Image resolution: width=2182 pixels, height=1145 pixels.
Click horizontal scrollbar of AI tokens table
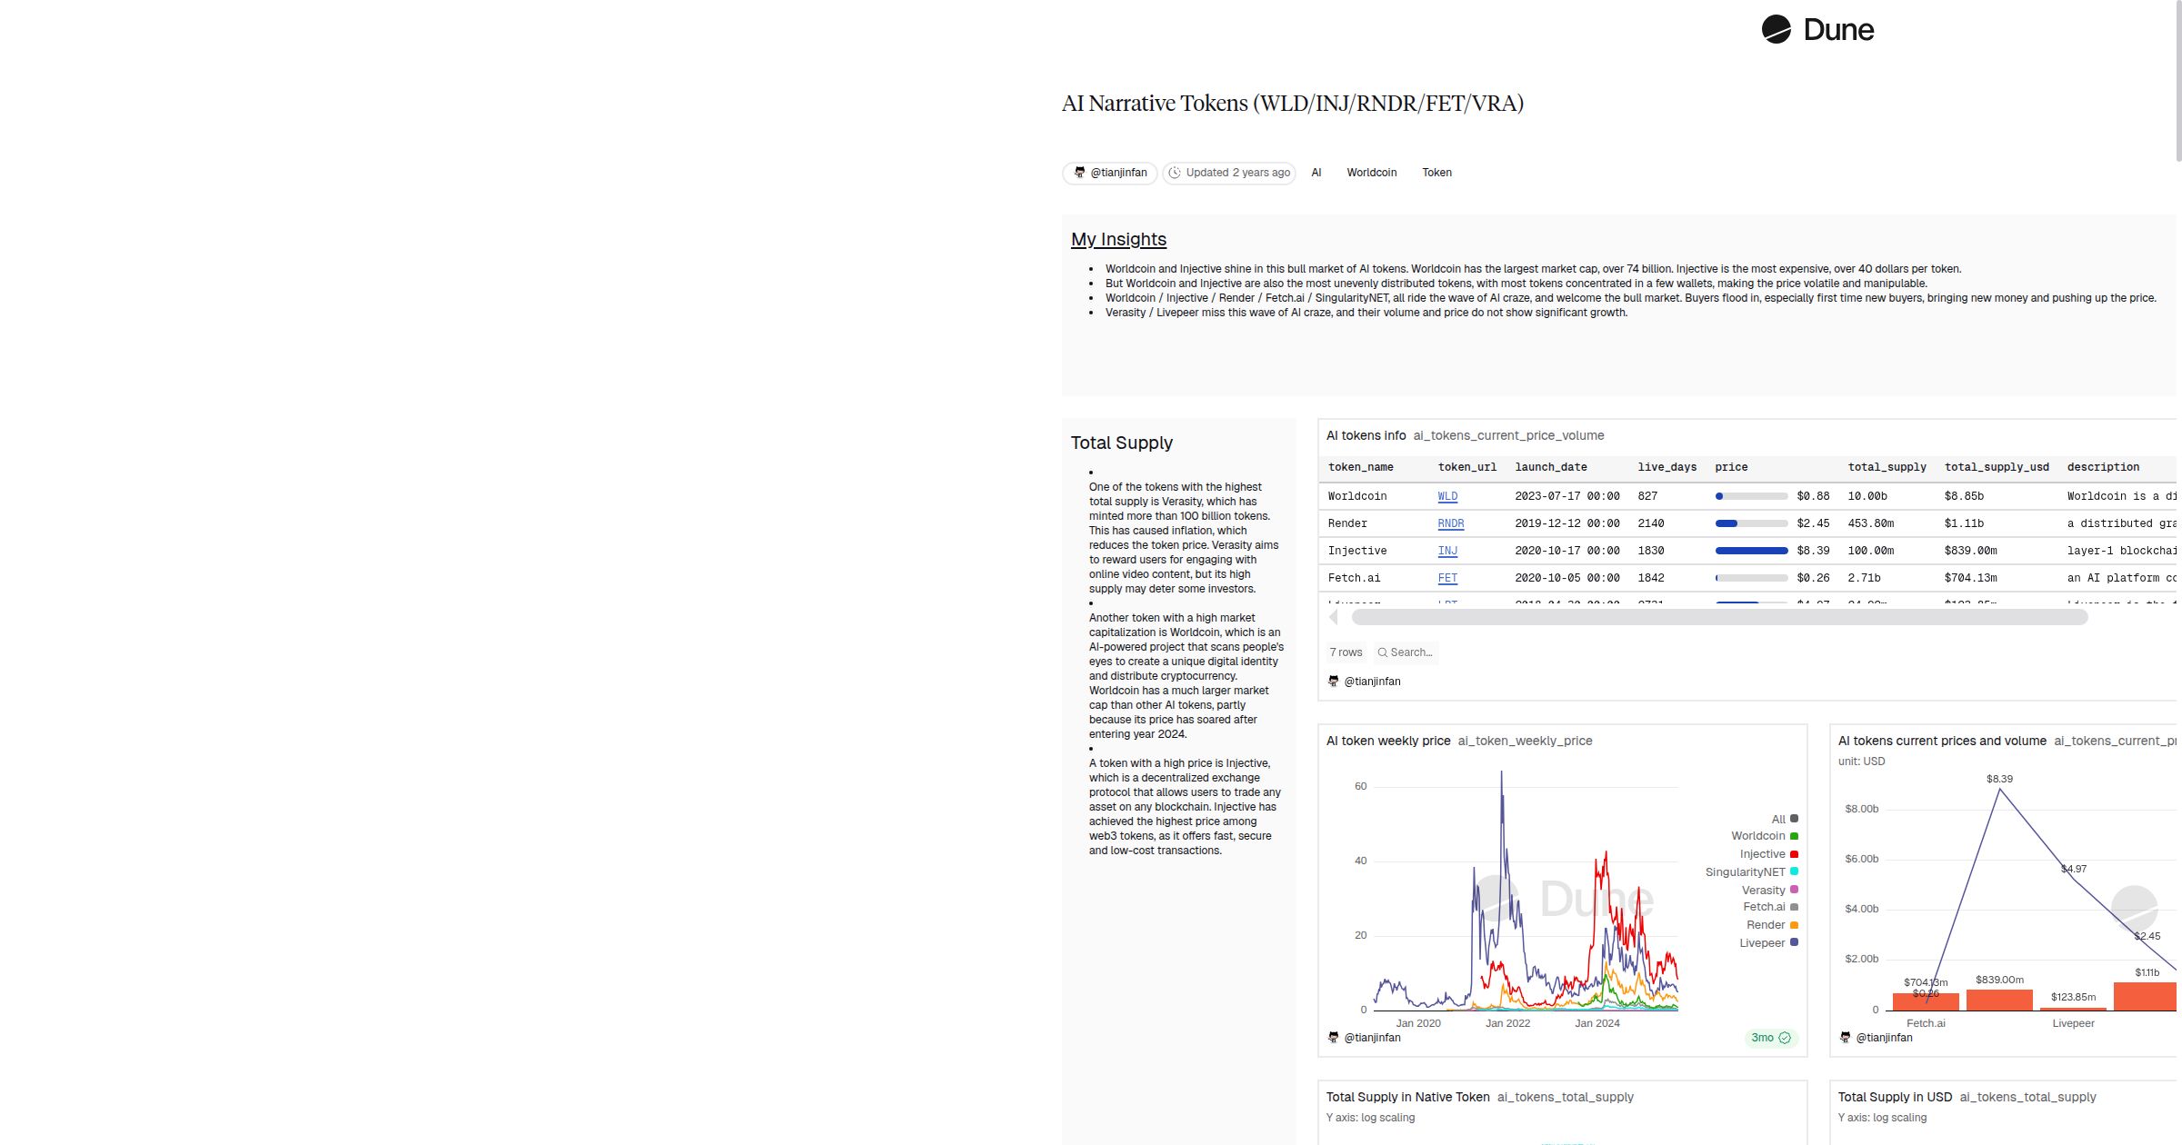(x=1718, y=617)
